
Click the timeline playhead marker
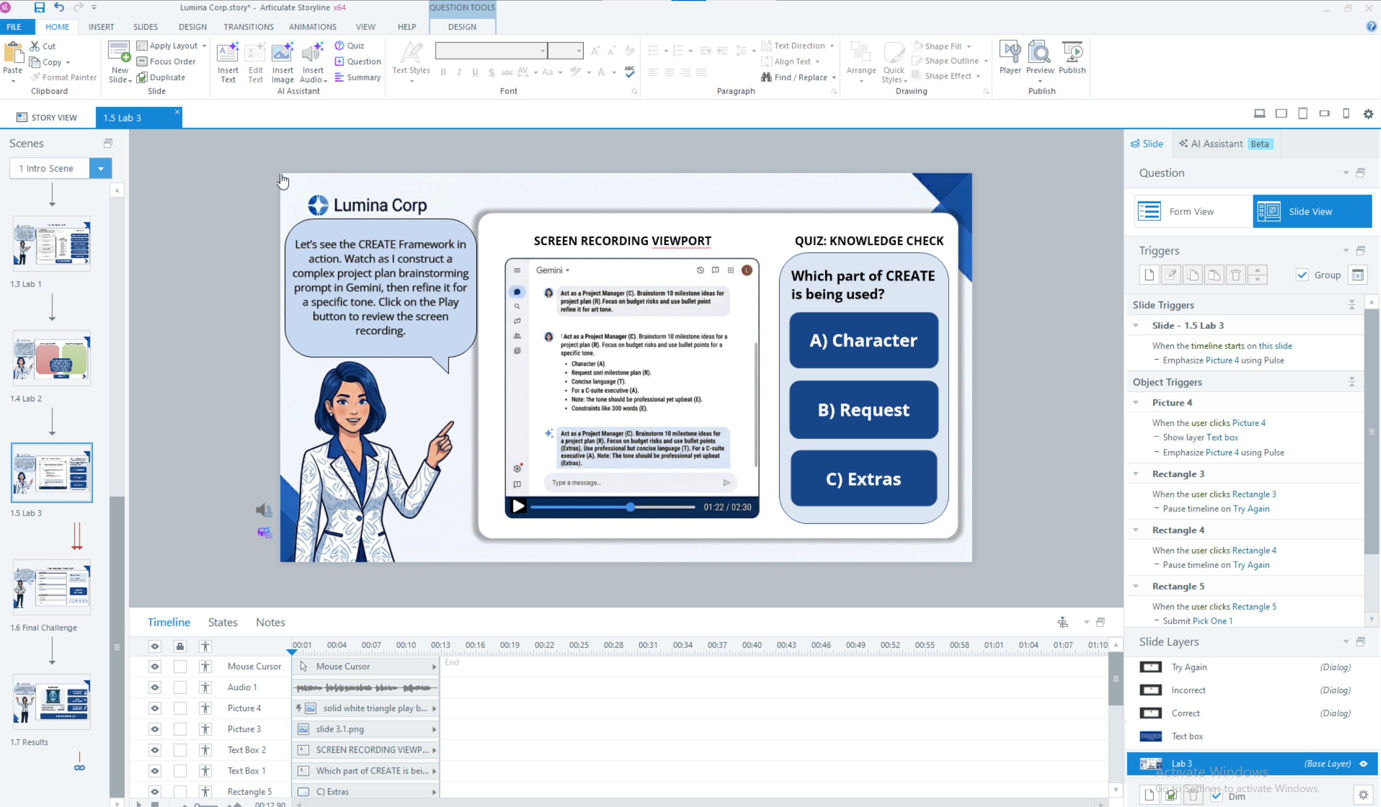(x=292, y=651)
